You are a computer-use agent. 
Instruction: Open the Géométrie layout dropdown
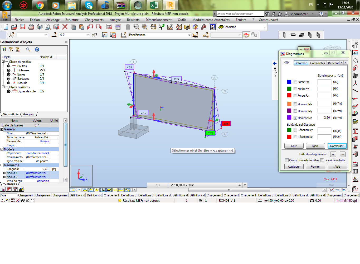[265, 27]
